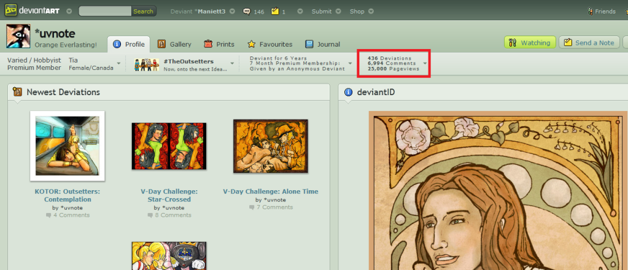This screenshot has height=270, width=628.
Task: Open the Star-Crossed deviation thumbnail
Action: click(169, 146)
